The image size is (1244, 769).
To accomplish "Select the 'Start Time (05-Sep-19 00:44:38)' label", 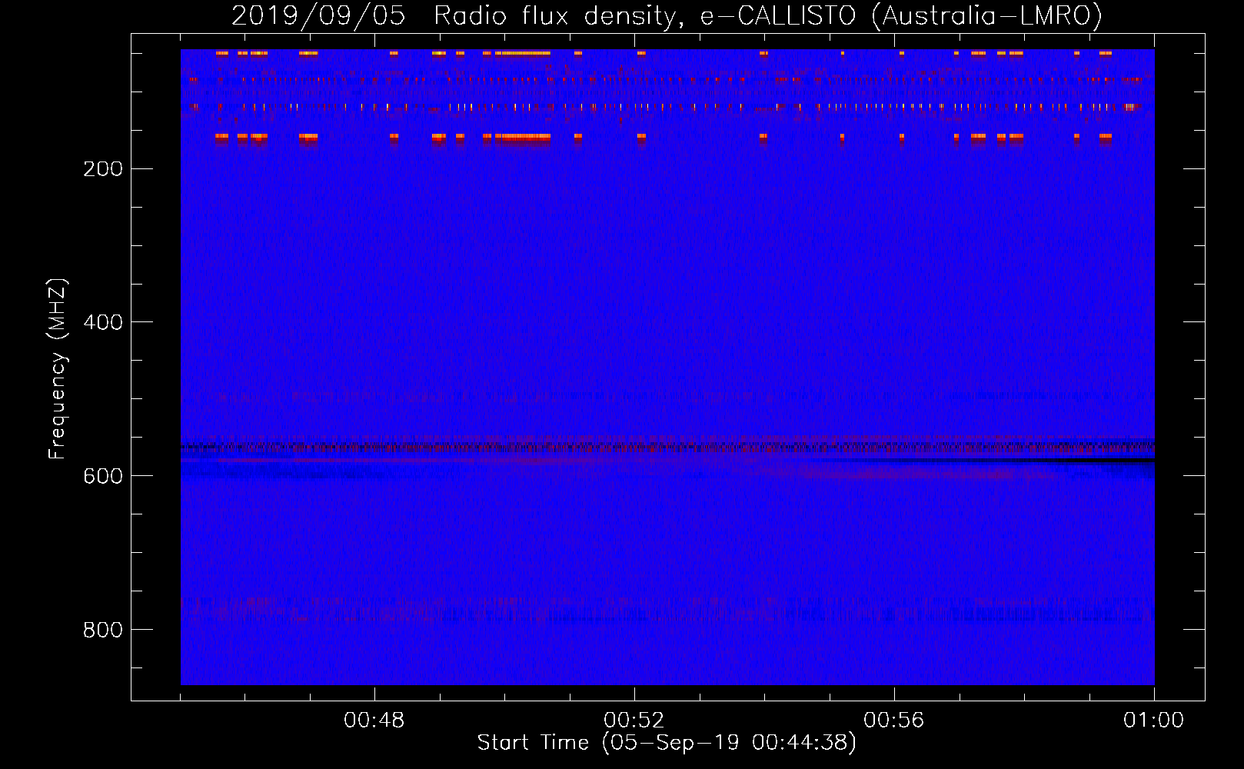I will point(667,743).
